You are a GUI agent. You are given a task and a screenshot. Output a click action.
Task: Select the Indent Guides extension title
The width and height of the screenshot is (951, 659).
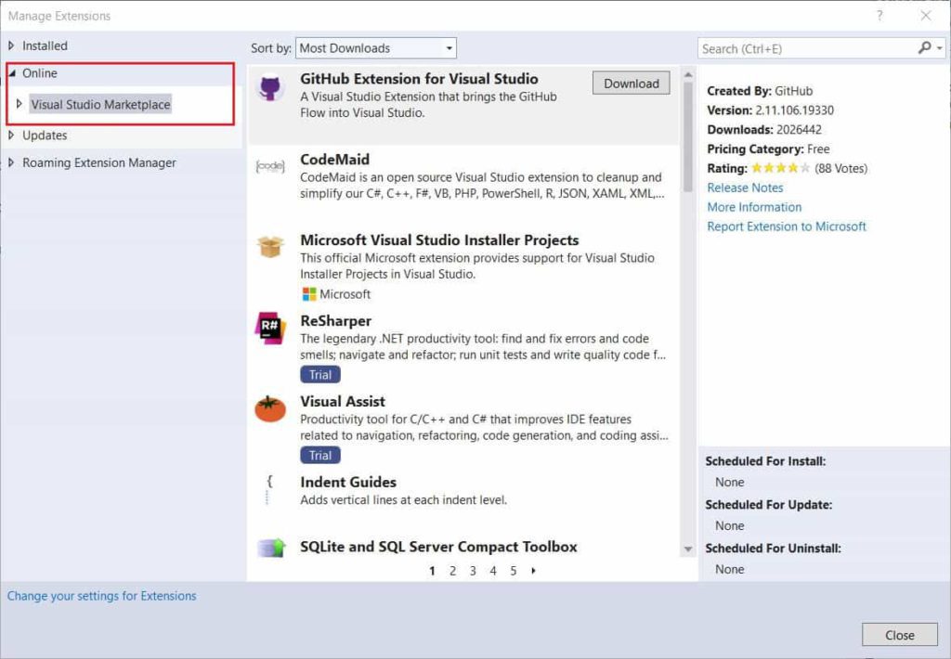click(x=348, y=482)
